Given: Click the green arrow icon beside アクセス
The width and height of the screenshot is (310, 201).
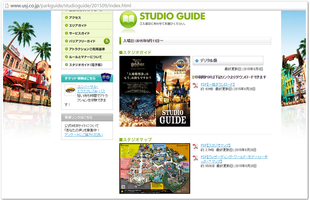Looking at the screenshot, I should click(x=67, y=17).
